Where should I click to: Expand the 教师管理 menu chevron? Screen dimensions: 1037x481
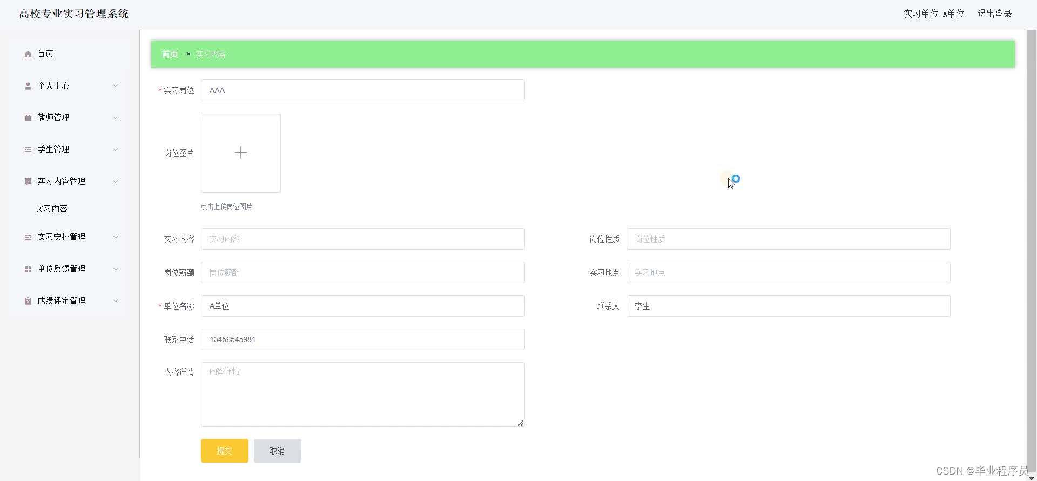116,118
